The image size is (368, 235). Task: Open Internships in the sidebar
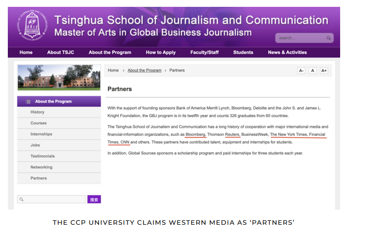pyautogui.click(x=59, y=134)
